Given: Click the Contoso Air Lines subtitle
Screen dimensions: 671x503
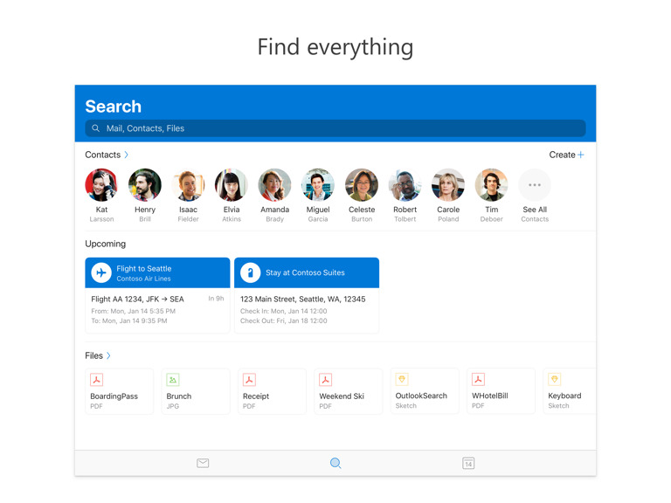Looking at the screenshot, I should pos(143,279).
